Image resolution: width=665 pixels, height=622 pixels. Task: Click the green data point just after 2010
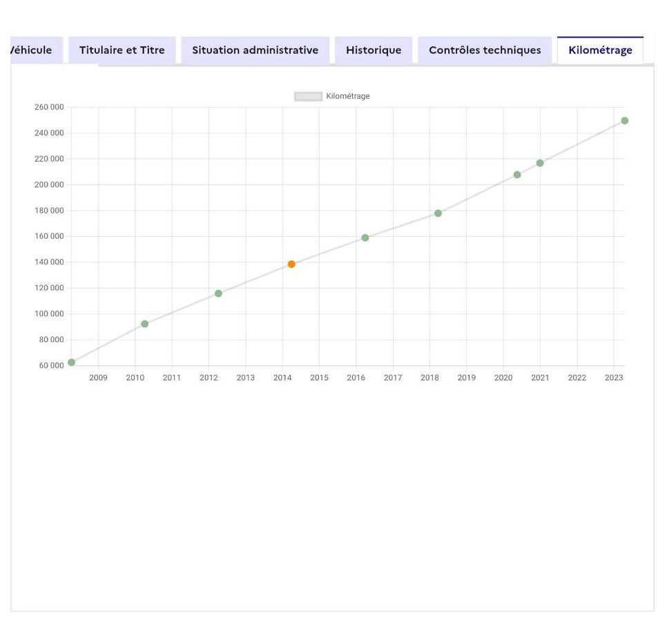[144, 323]
